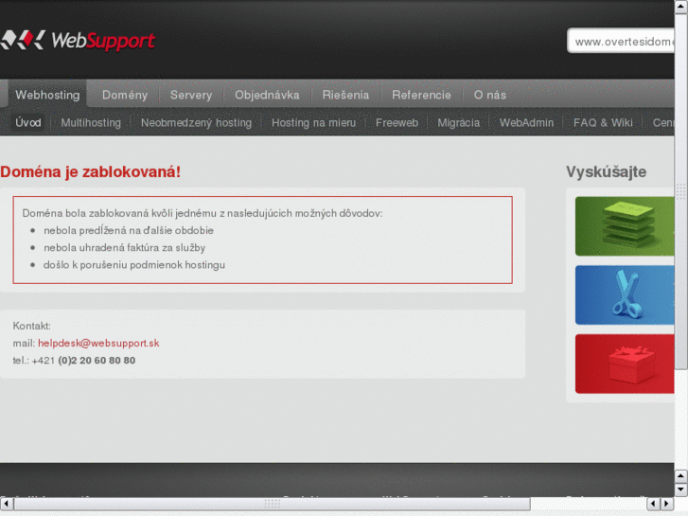The image size is (688, 516).
Task: Focus the www.overtesidome domain search field
Action: tap(621, 42)
